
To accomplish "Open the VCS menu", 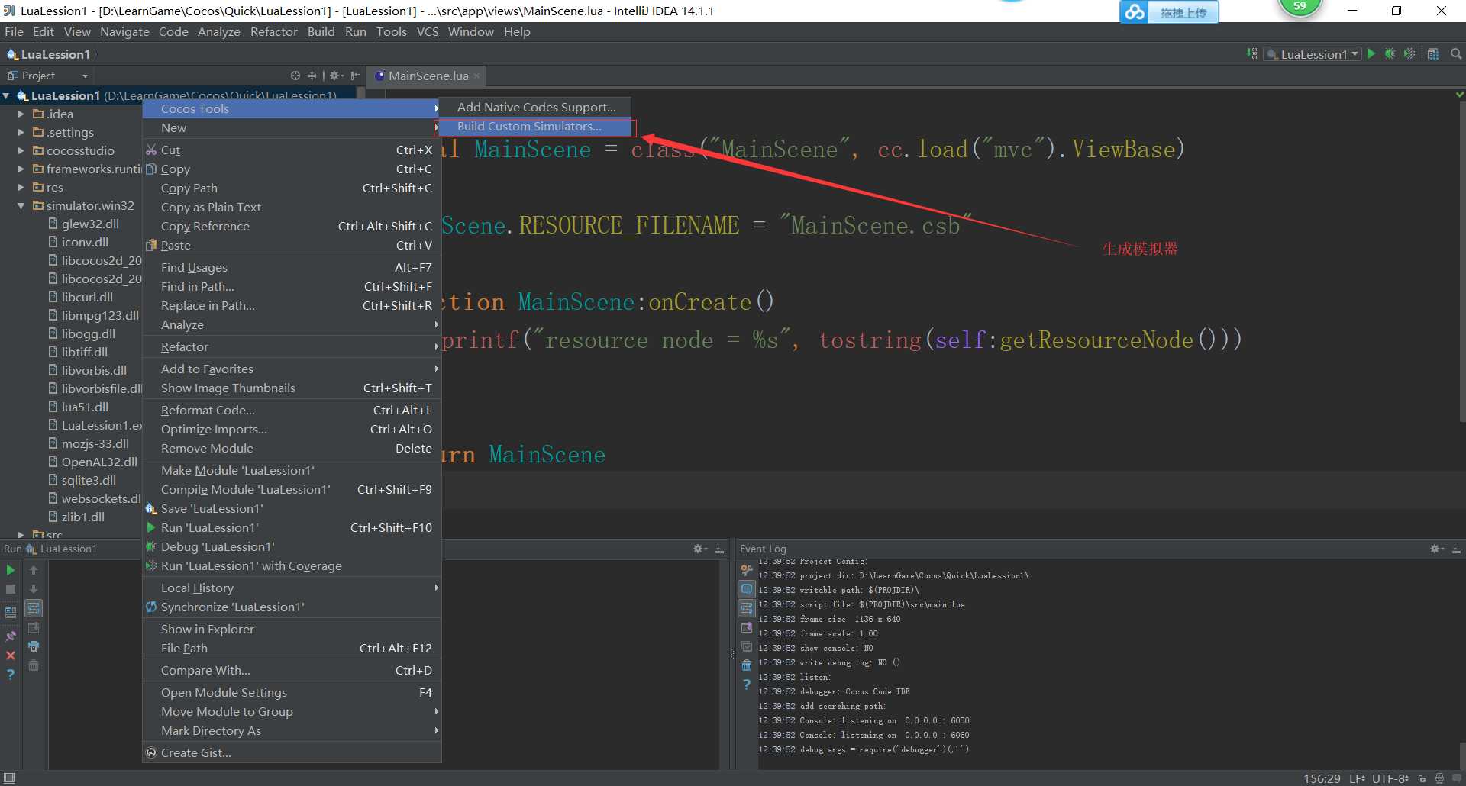I will (428, 31).
